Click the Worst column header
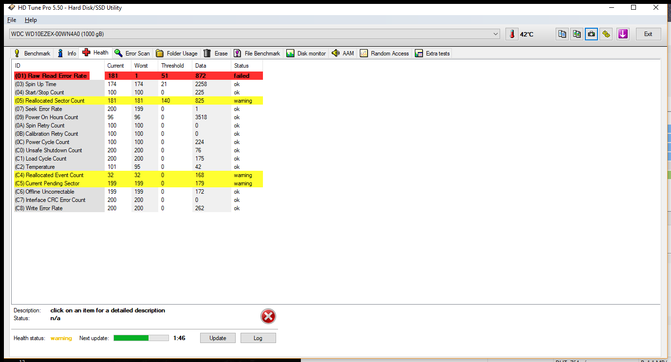Screen dimensions: 671x362 pos(145,66)
